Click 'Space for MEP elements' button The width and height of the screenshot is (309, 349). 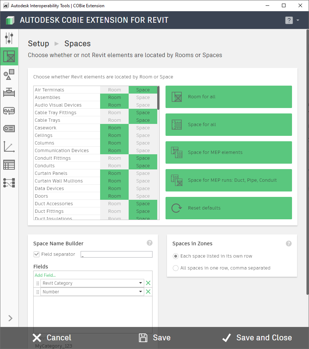tap(228, 152)
